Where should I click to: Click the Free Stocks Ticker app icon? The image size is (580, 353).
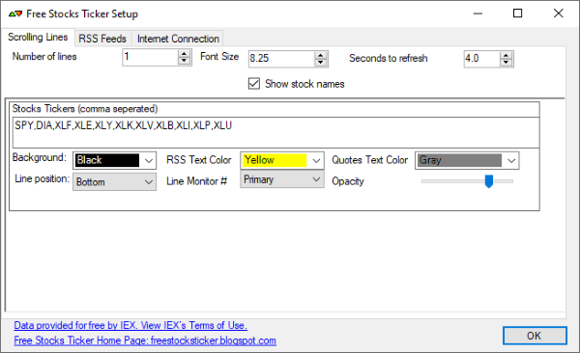click(x=15, y=14)
